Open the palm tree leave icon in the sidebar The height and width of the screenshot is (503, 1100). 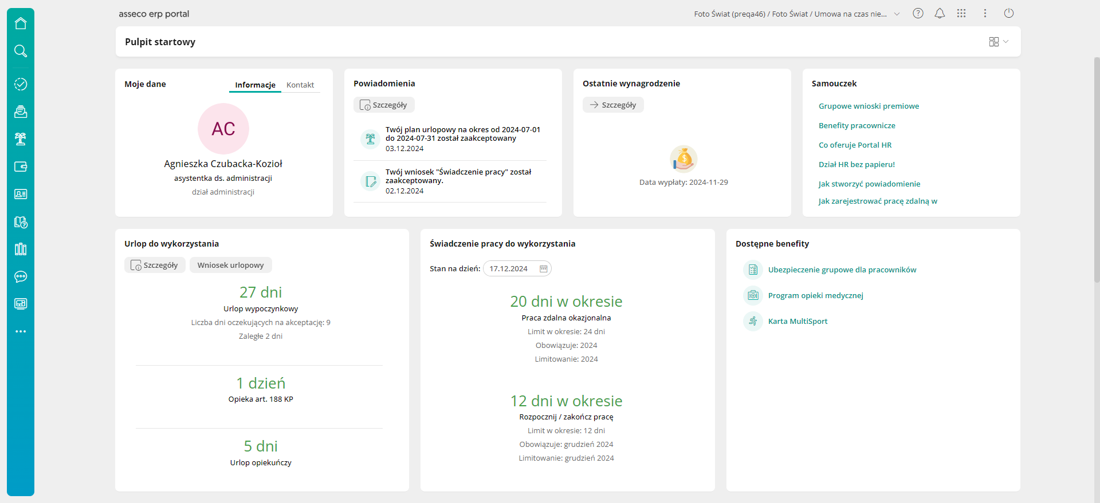21,139
